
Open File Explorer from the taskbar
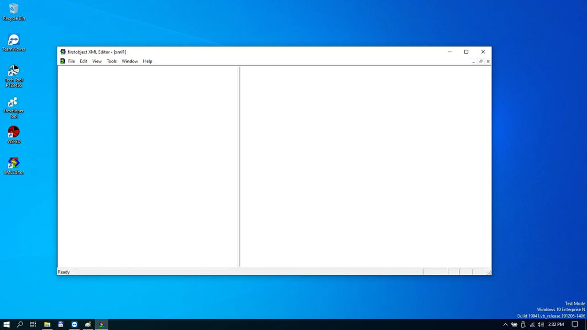(47, 324)
